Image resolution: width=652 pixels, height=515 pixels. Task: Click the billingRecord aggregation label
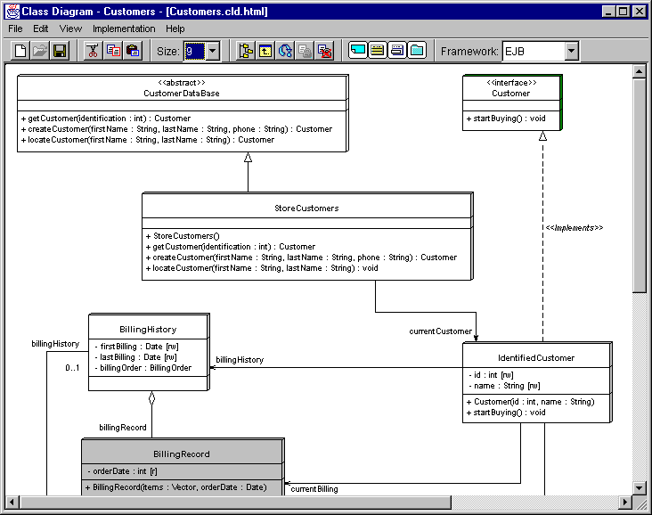click(123, 427)
